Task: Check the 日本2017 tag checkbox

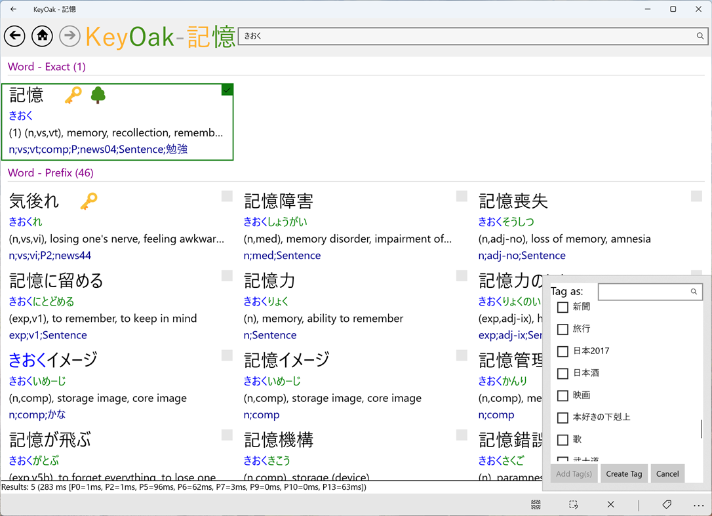Action: point(562,351)
